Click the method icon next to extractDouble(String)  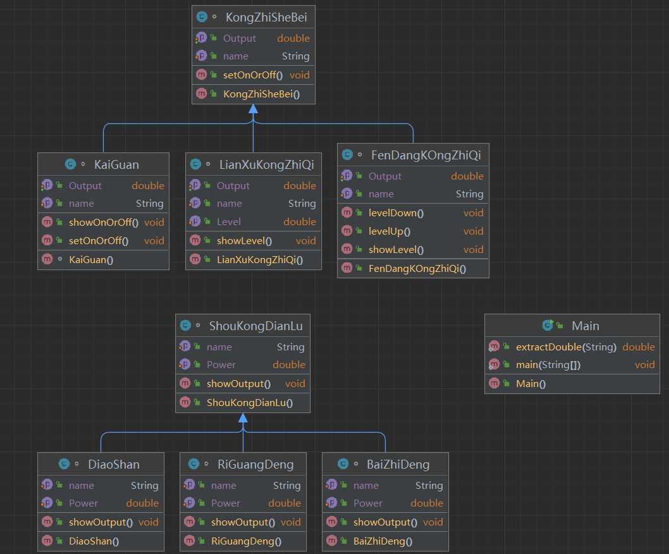(494, 346)
